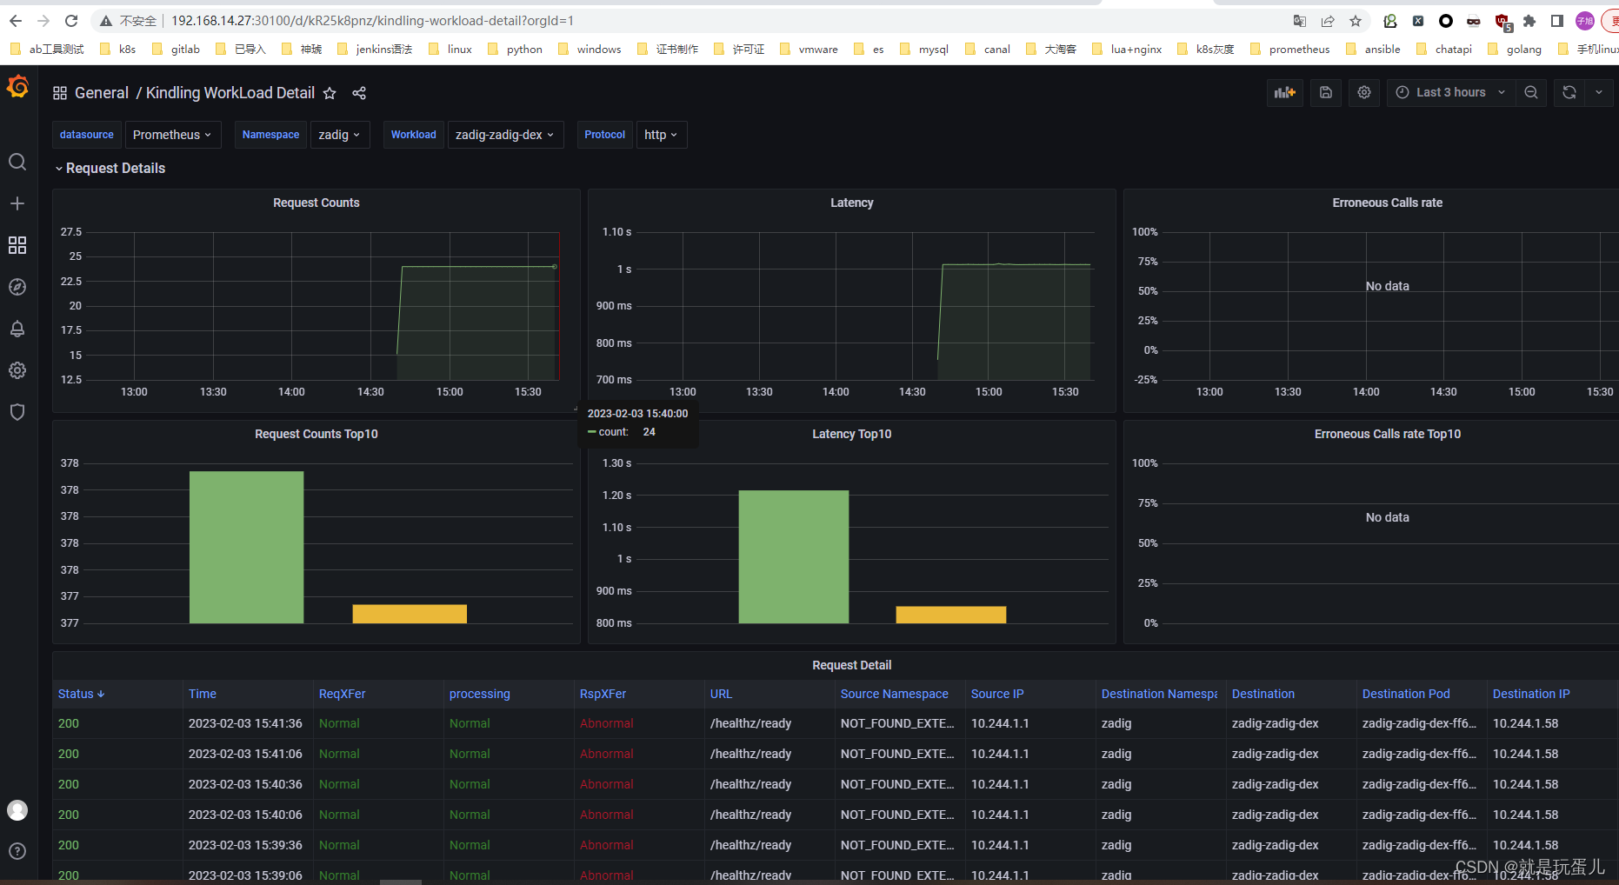The image size is (1619, 885).
Task: Open Request Counts panel title menu
Action: pos(316,203)
